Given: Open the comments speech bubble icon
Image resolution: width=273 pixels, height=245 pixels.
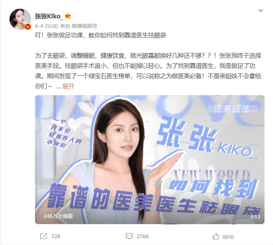Looking at the screenshot, I should [x=129, y=236].
